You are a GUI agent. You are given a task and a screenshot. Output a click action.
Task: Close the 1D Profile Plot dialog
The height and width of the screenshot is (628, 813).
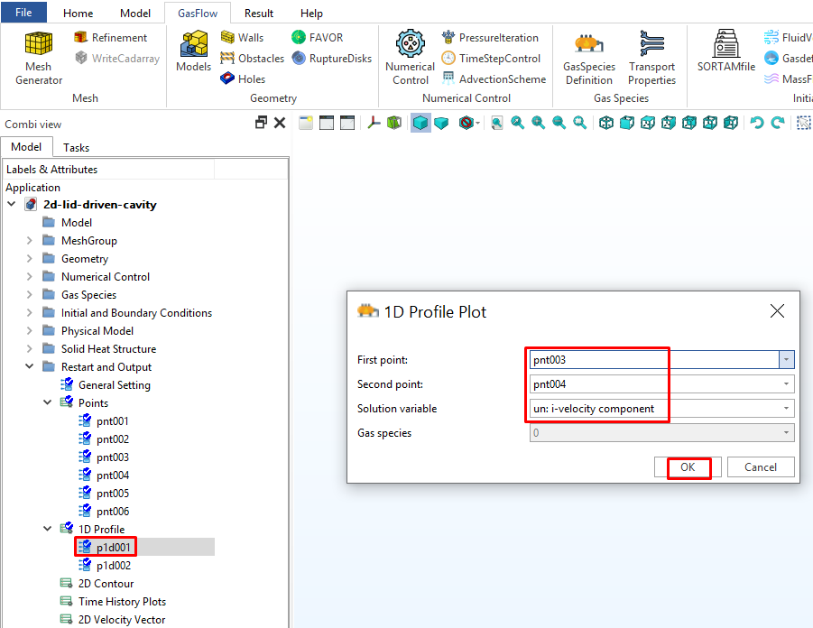[x=776, y=311]
